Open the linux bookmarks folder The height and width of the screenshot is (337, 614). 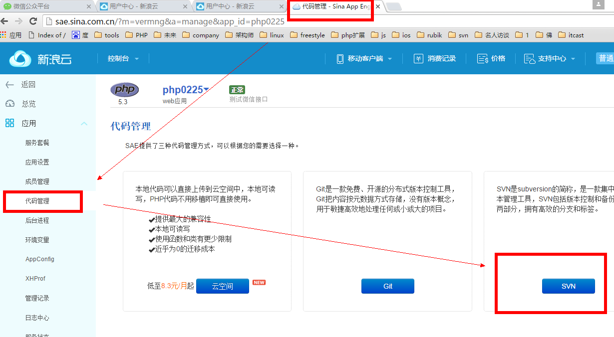tap(272, 35)
